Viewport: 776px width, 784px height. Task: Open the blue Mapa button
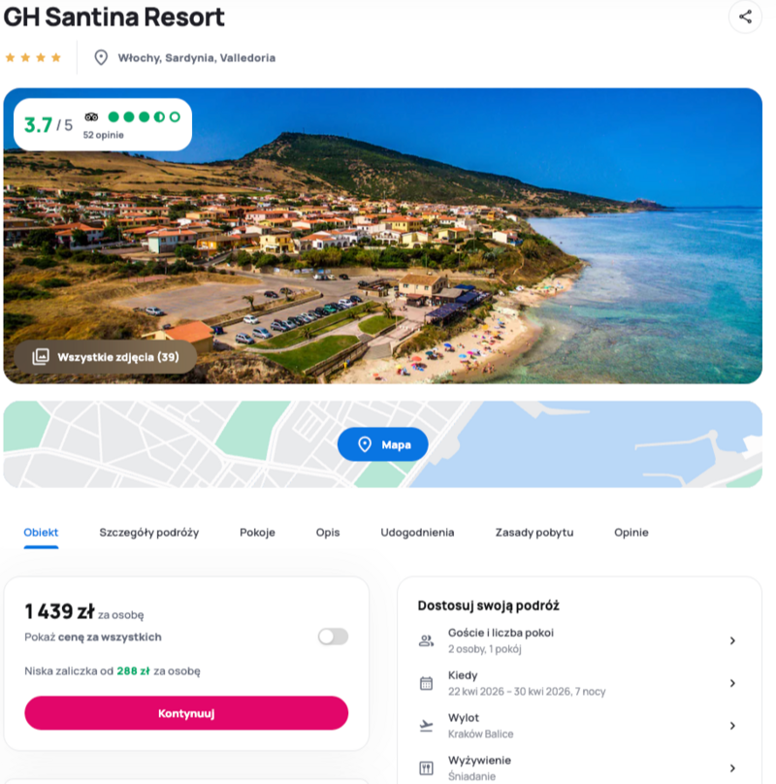click(382, 444)
